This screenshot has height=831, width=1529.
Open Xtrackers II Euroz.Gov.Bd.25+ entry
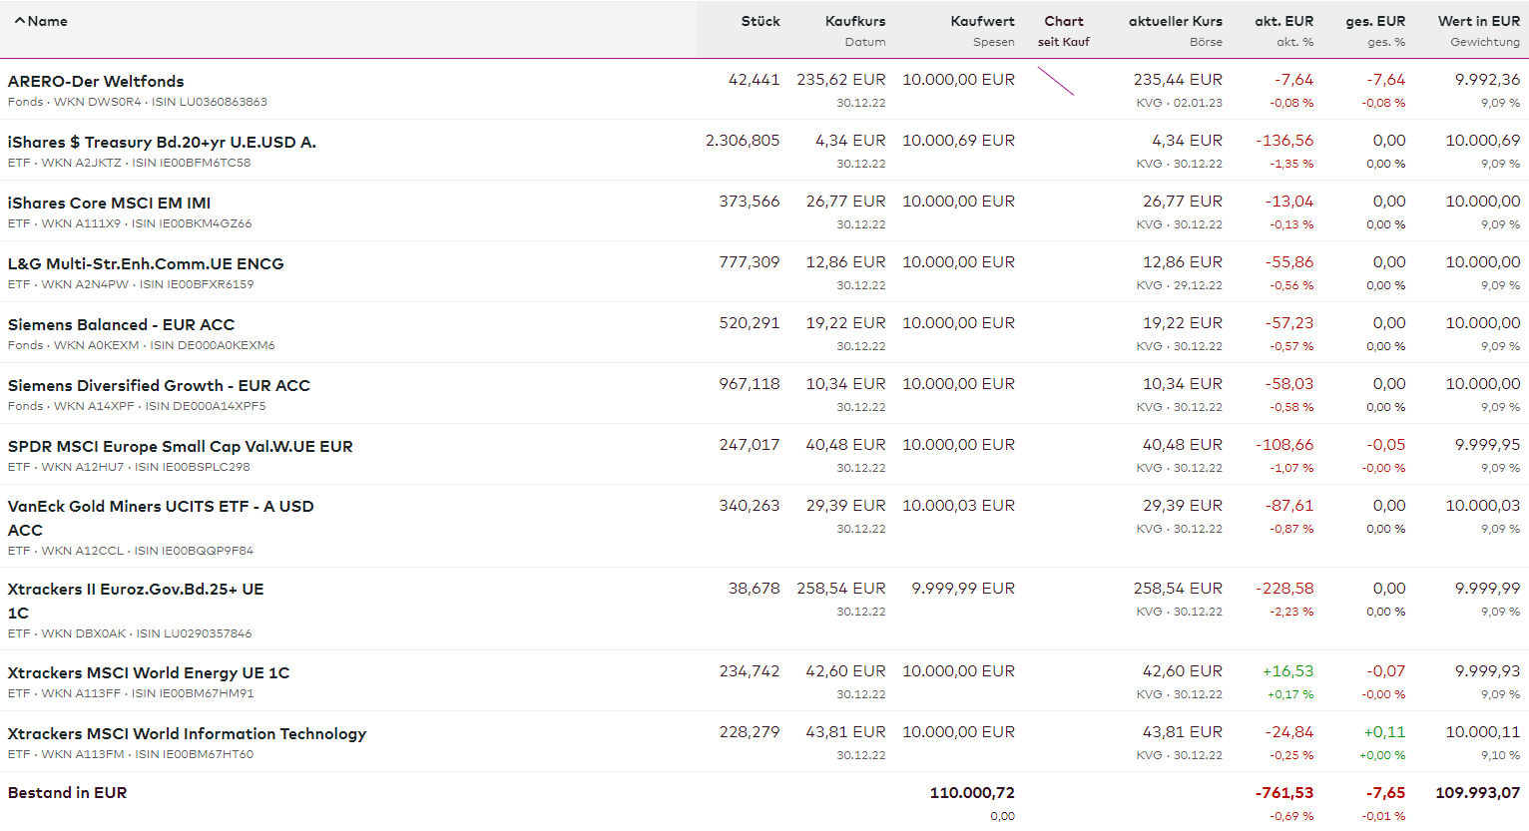coord(136,590)
